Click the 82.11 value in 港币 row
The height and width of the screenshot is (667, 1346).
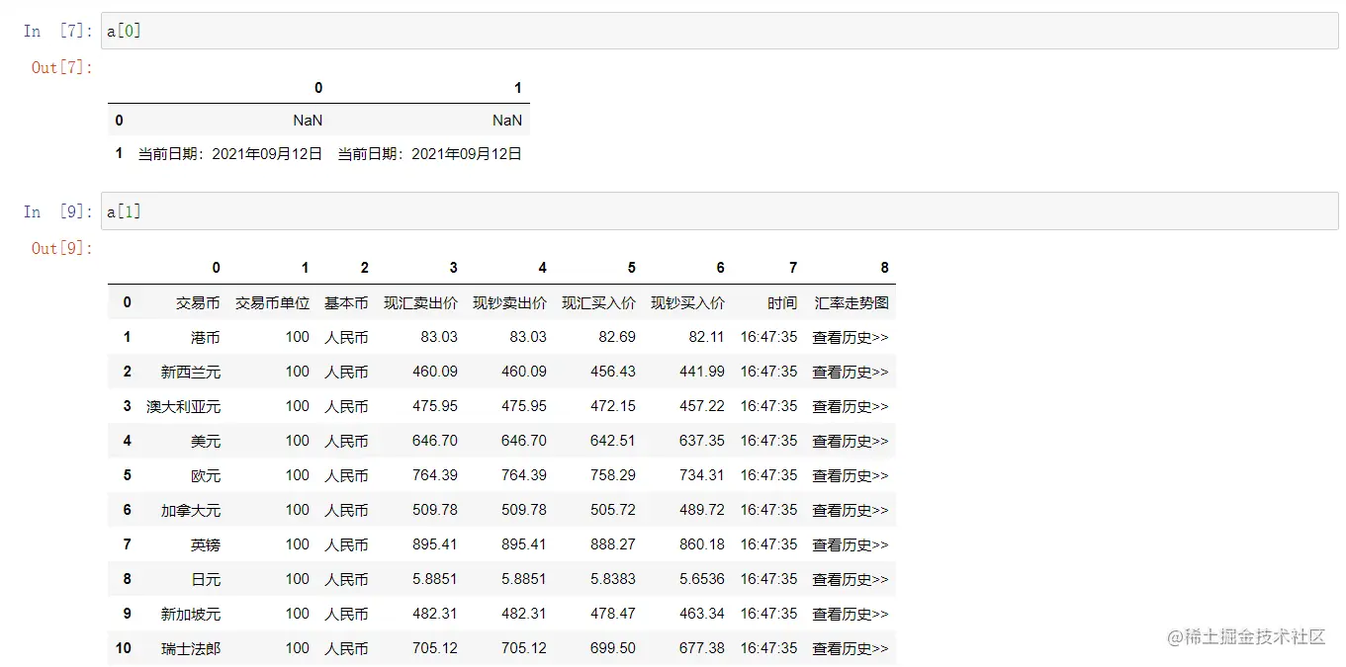point(706,337)
